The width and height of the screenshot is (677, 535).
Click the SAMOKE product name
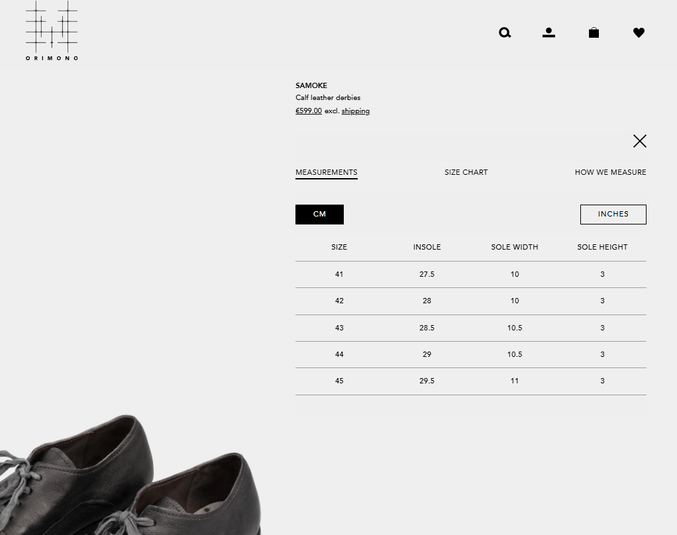point(311,85)
